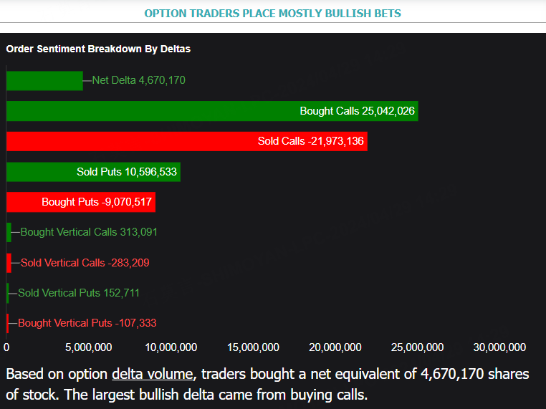The width and height of the screenshot is (546, 409).
Task: Select the red Sold Calls bar
Action: (129, 141)
